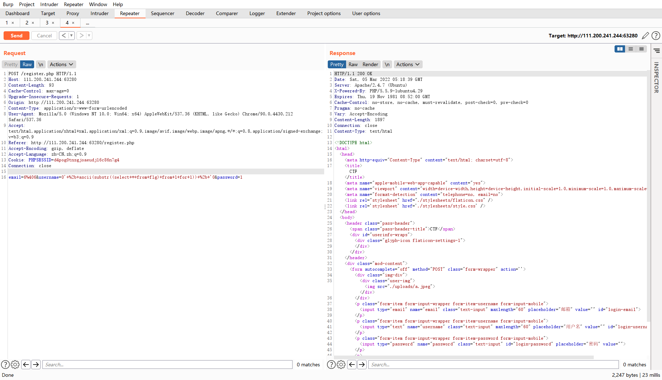Image resolution: width=662 pixels, height=380 pixels.
Task: Switch to Logger tab
Action: tap(257, 13)
